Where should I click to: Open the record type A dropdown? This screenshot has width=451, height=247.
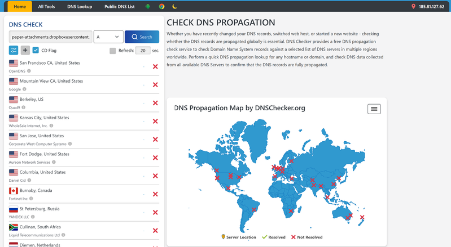pyautogui.click(x=108, y=37)
